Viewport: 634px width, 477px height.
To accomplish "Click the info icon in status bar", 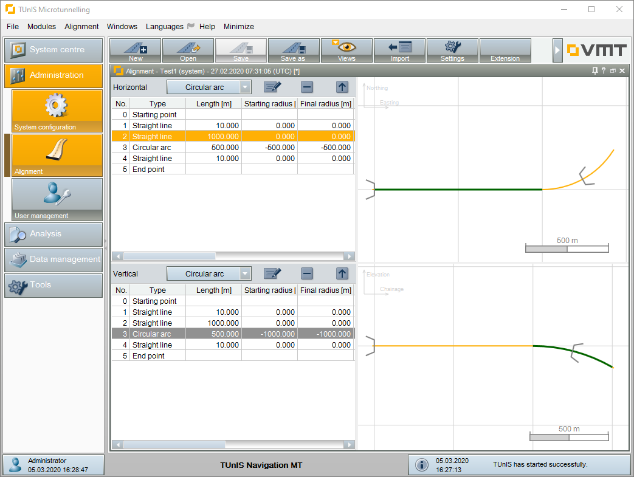I will 422,465.
